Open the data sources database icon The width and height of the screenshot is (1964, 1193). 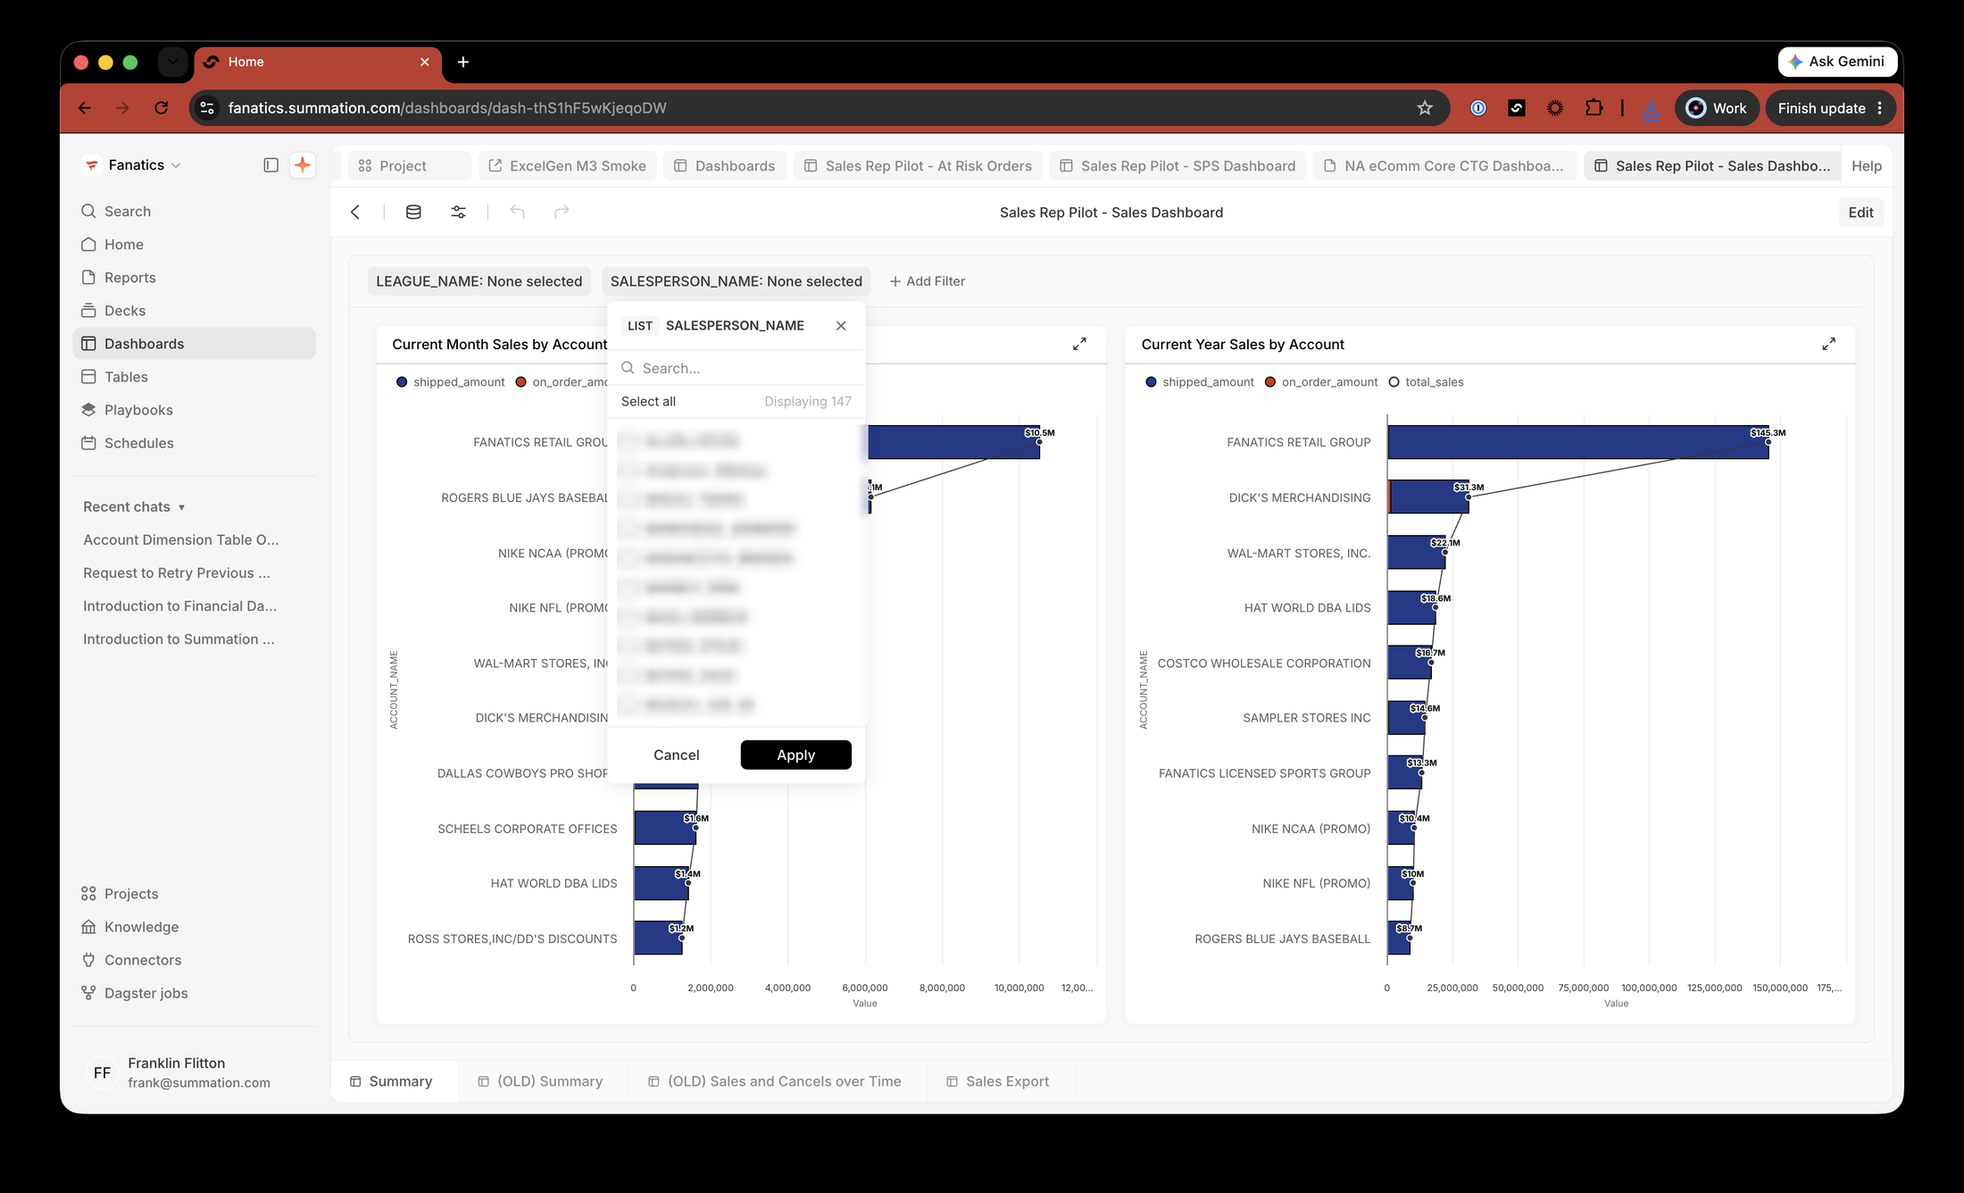tap(413, 212)
